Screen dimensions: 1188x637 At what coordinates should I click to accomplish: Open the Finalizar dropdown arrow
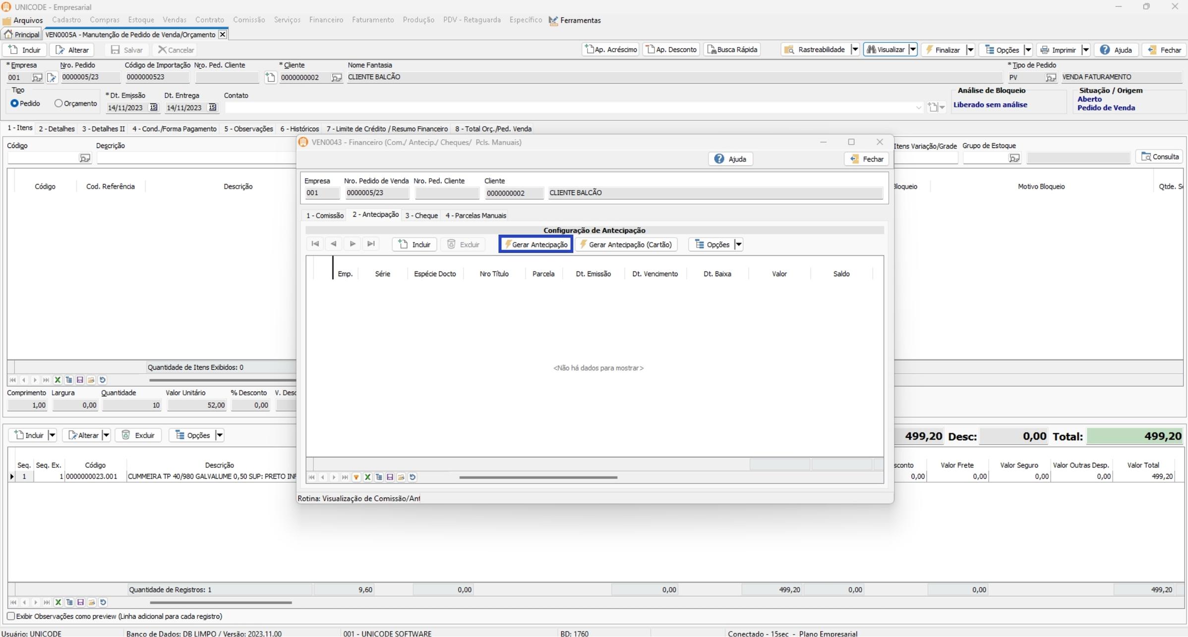970,50
